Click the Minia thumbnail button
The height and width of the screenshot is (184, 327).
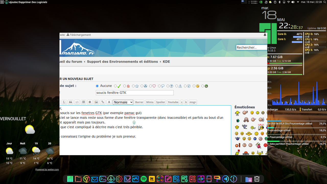coord(150,102)
